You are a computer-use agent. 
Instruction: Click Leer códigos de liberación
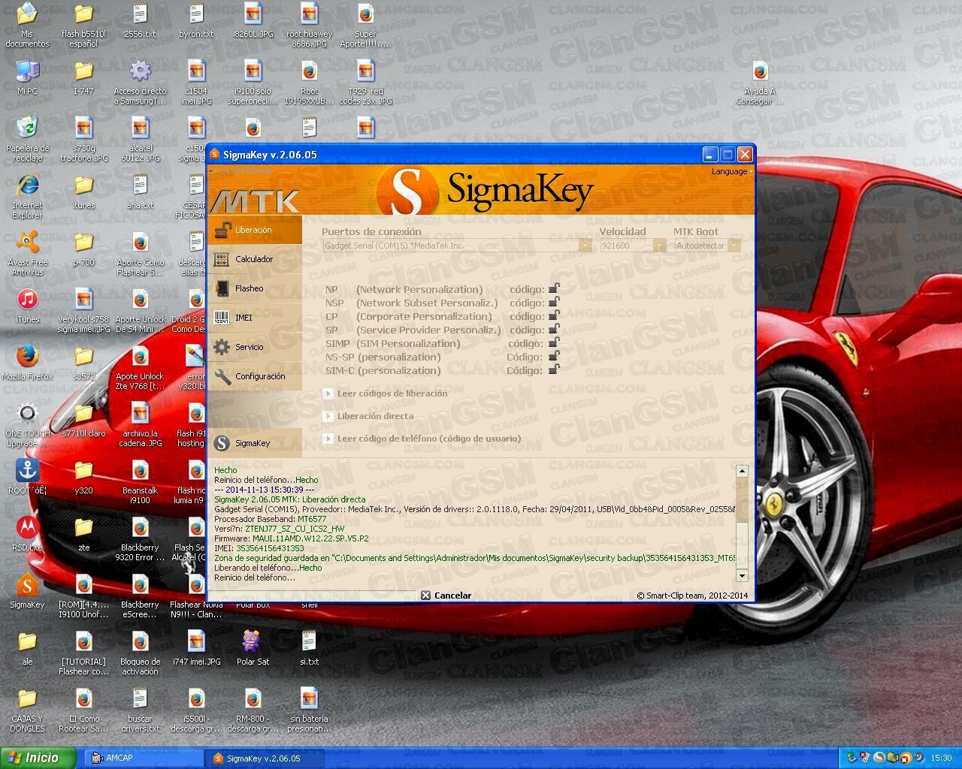pos(386,394)
